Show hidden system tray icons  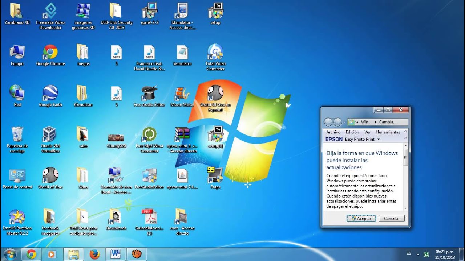click(418, 254)
